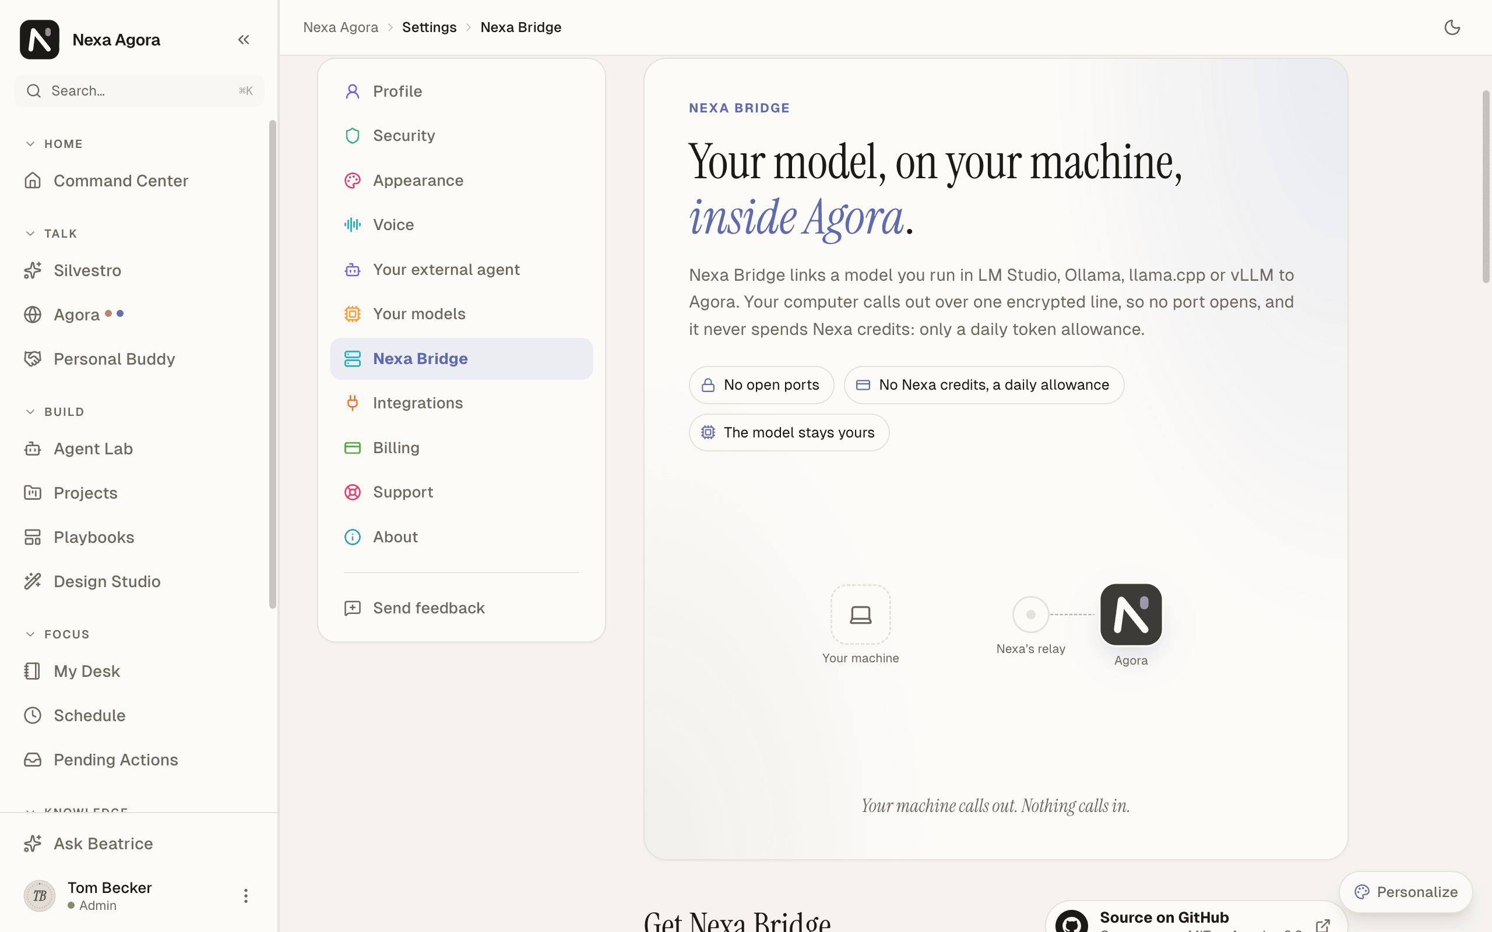Select Your external agent settings
This screenshot has height=932, width=1492.
point(461,269)
